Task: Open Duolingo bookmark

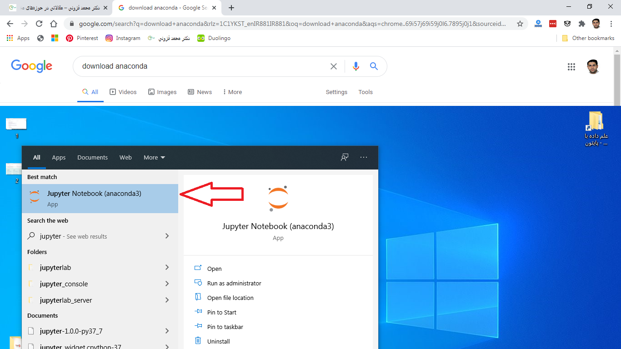Action: (214, 38)
